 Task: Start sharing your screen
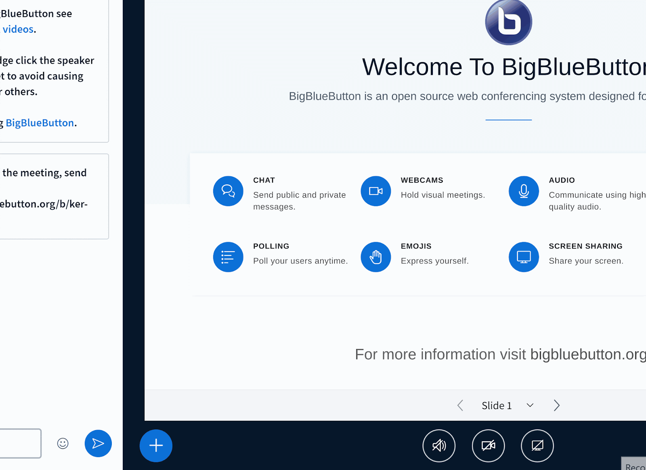click(x=537, y=445)
